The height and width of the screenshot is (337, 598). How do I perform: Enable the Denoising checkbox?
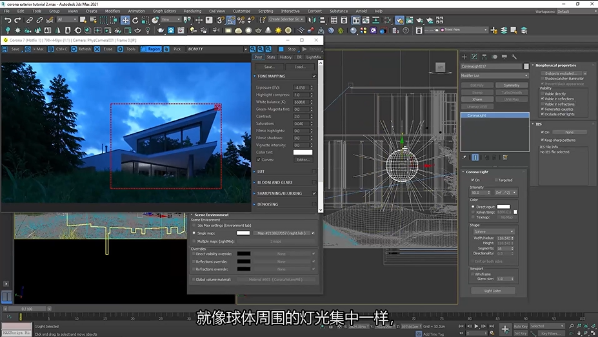(x=314, y=204)
